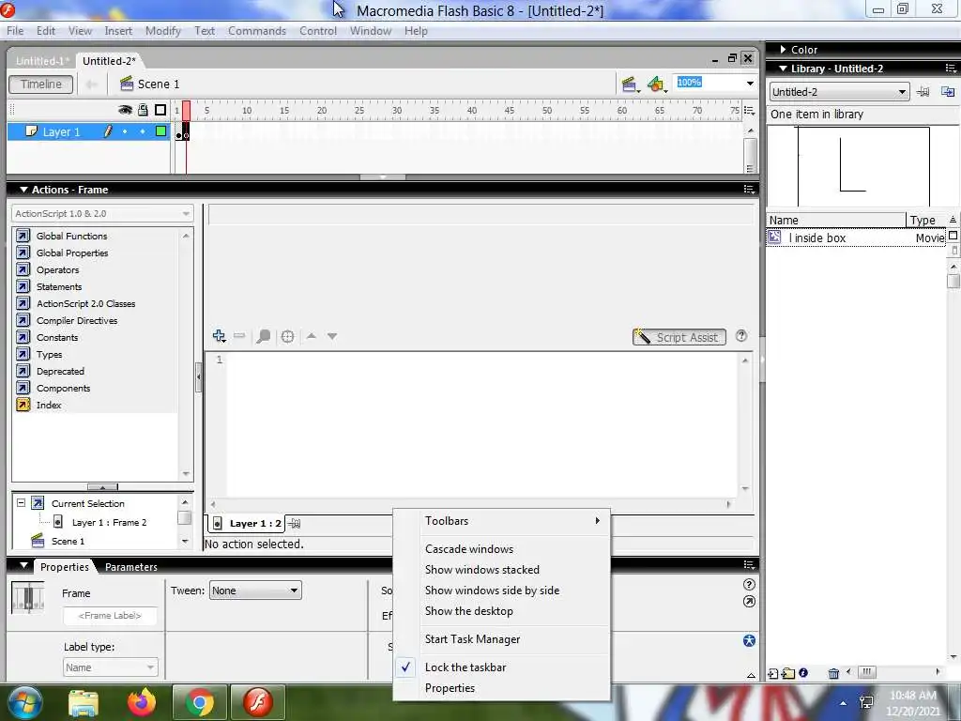The height and width of the screenshot is (721, 961).
Task: Select ActionScript 2.0 Classes in toolbox
Action: tap(85, 303)
